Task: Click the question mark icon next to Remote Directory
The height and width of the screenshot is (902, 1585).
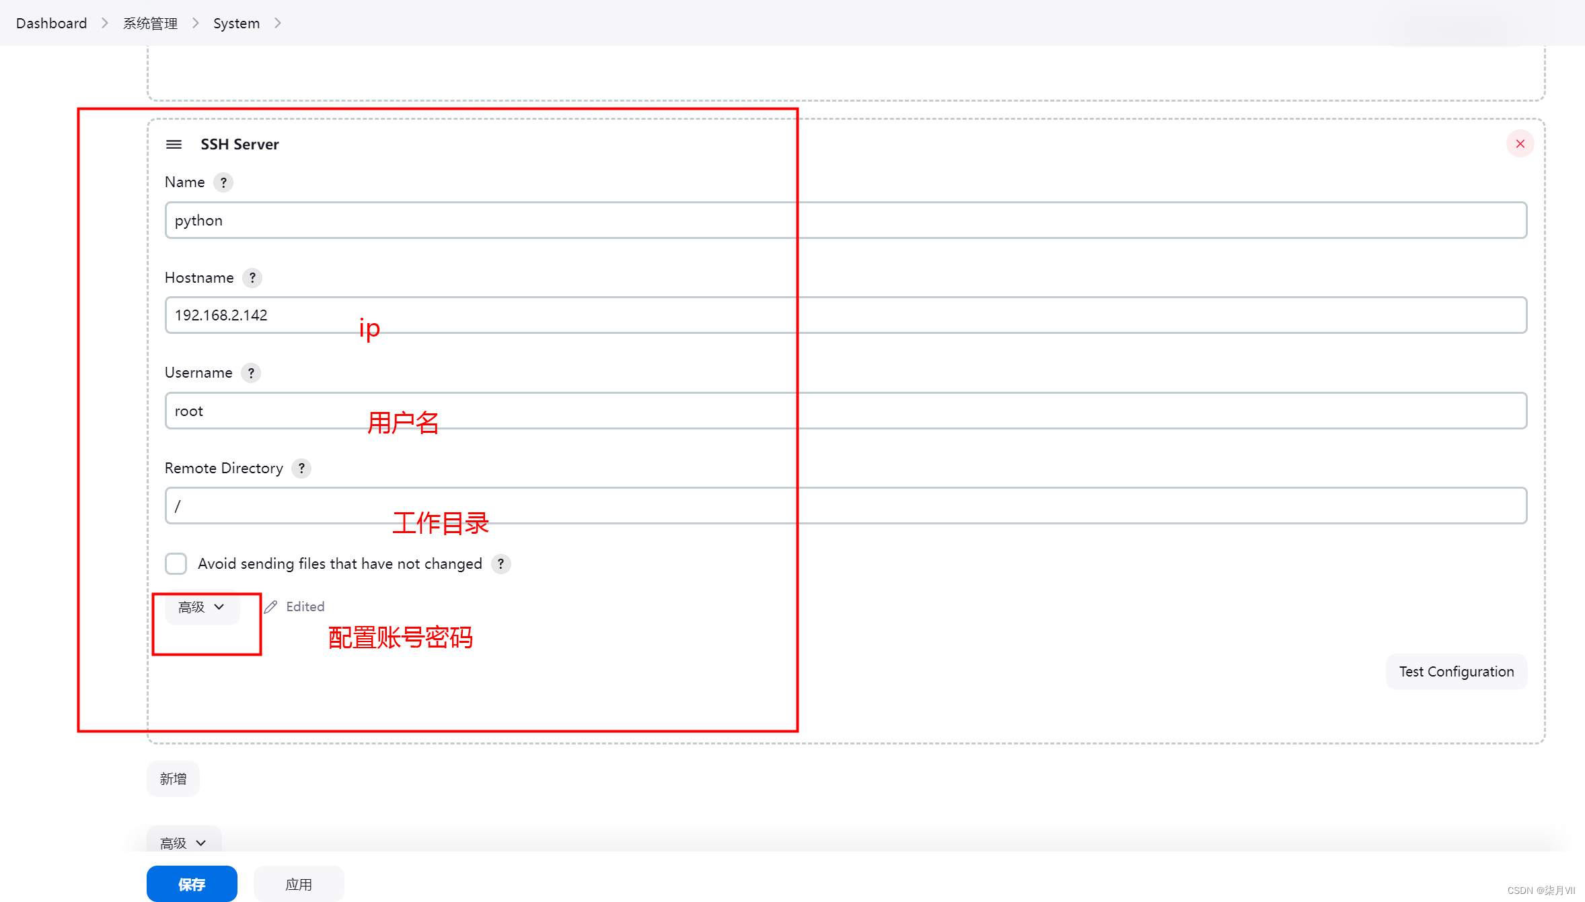Action: pos(303,467)
